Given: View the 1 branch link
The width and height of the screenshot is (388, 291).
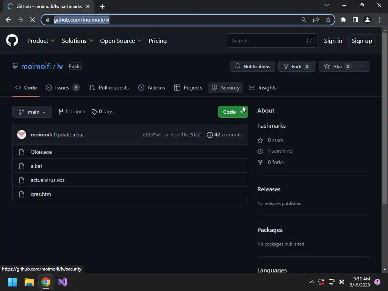Looking at the screenshot, I should pyautogui.click(x=72, y=112).
